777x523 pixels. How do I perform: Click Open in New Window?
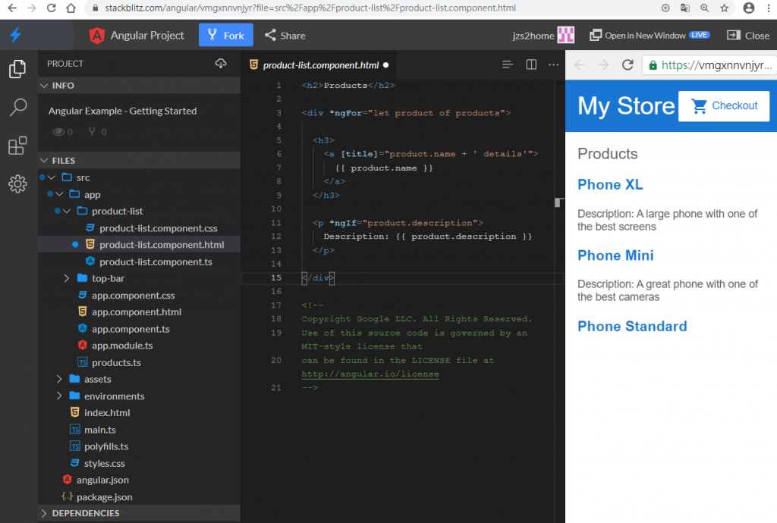pos(650,35)
